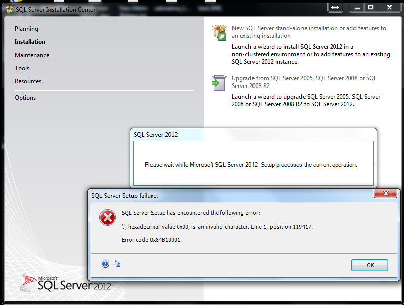Click the double-arrow button in title bar
This screenshot has width=404, height=305.
[335, 7]
